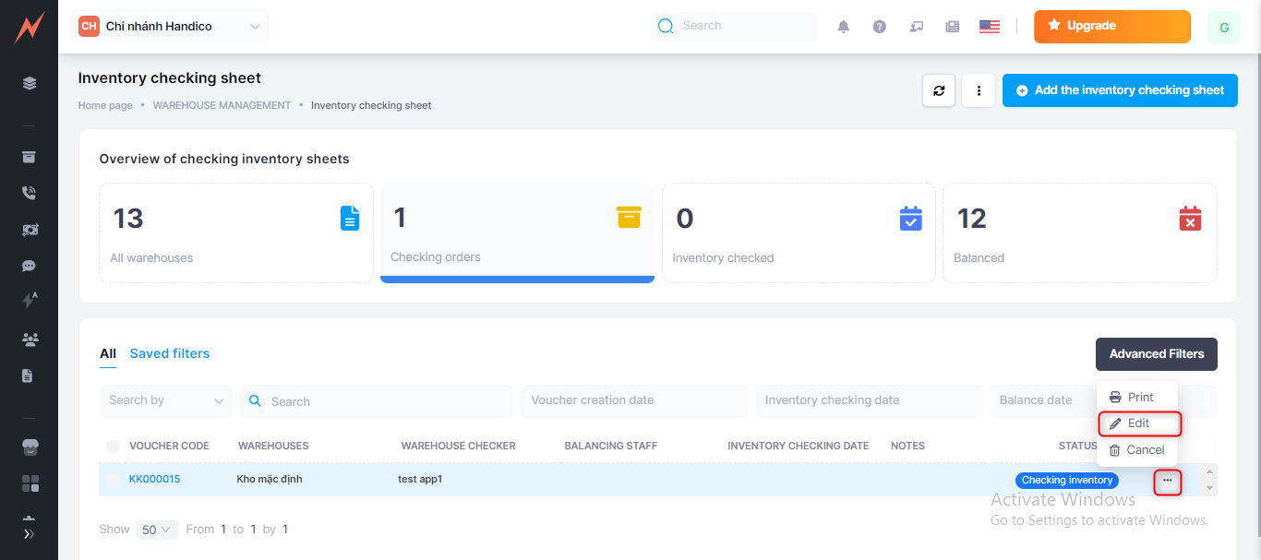This screenshot has height=560, width=1261.
Task: Open the chat bubble sidebar icon
Action: [29, 266]
